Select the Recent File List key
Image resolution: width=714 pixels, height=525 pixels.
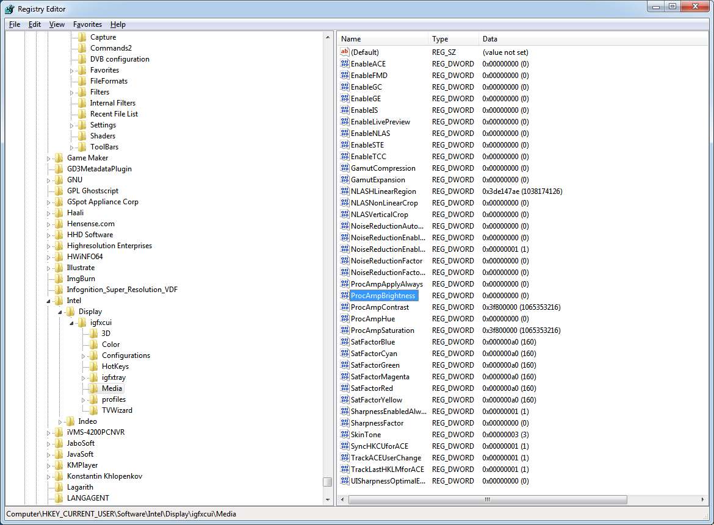pyautogui.click(x=114, y=114)
